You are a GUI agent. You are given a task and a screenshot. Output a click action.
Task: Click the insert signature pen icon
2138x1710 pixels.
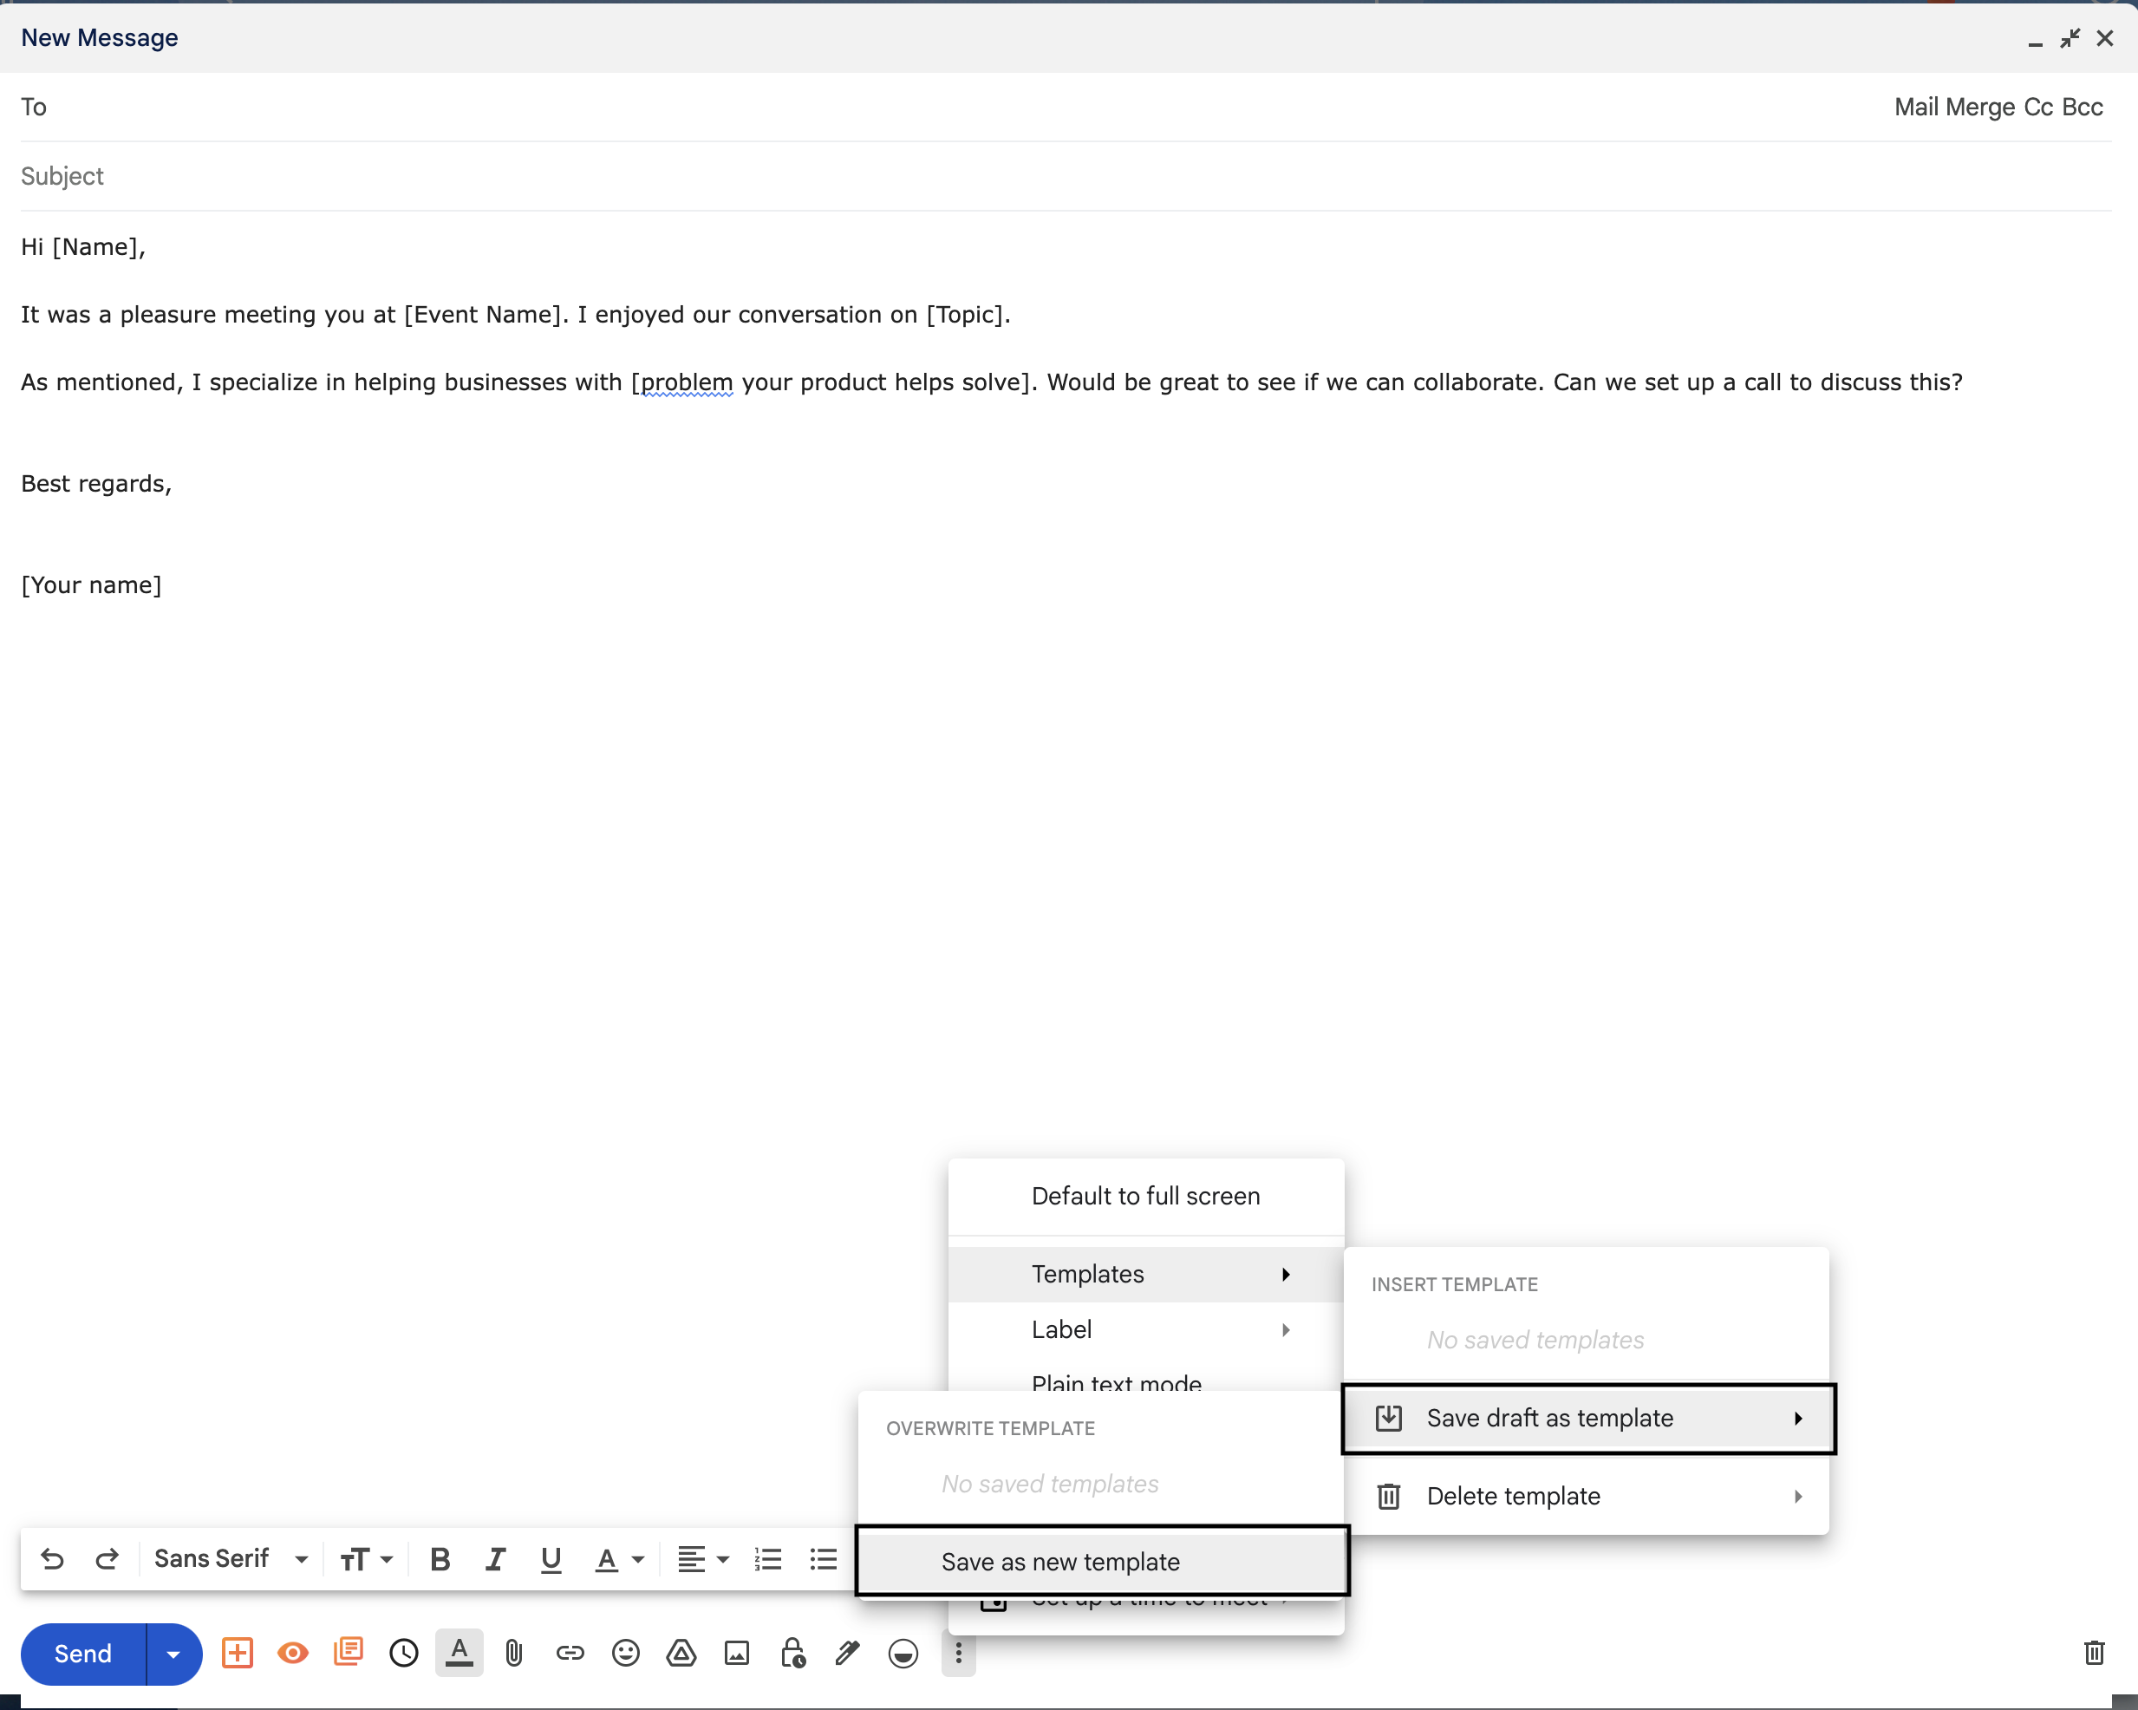pos(847,1653)
